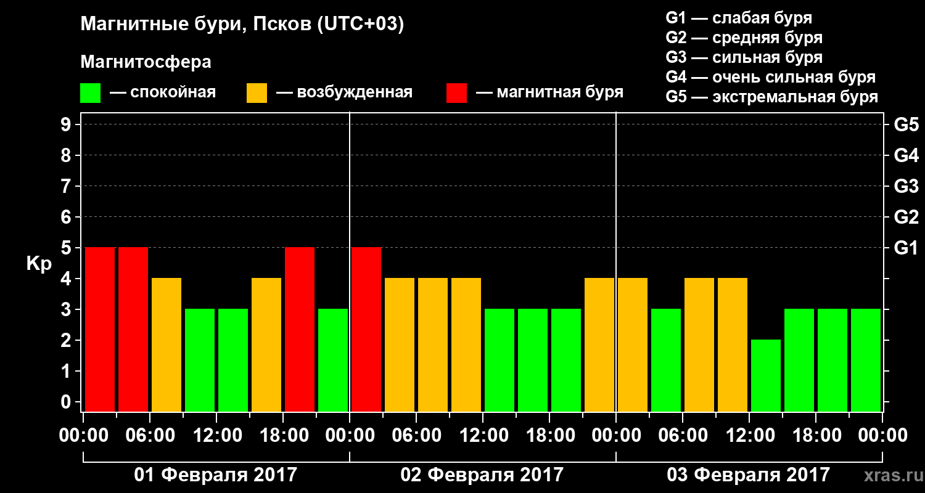Click the '— спокойная' legend label
Viewport: 925px width, 493px height.
coord(163,92)
